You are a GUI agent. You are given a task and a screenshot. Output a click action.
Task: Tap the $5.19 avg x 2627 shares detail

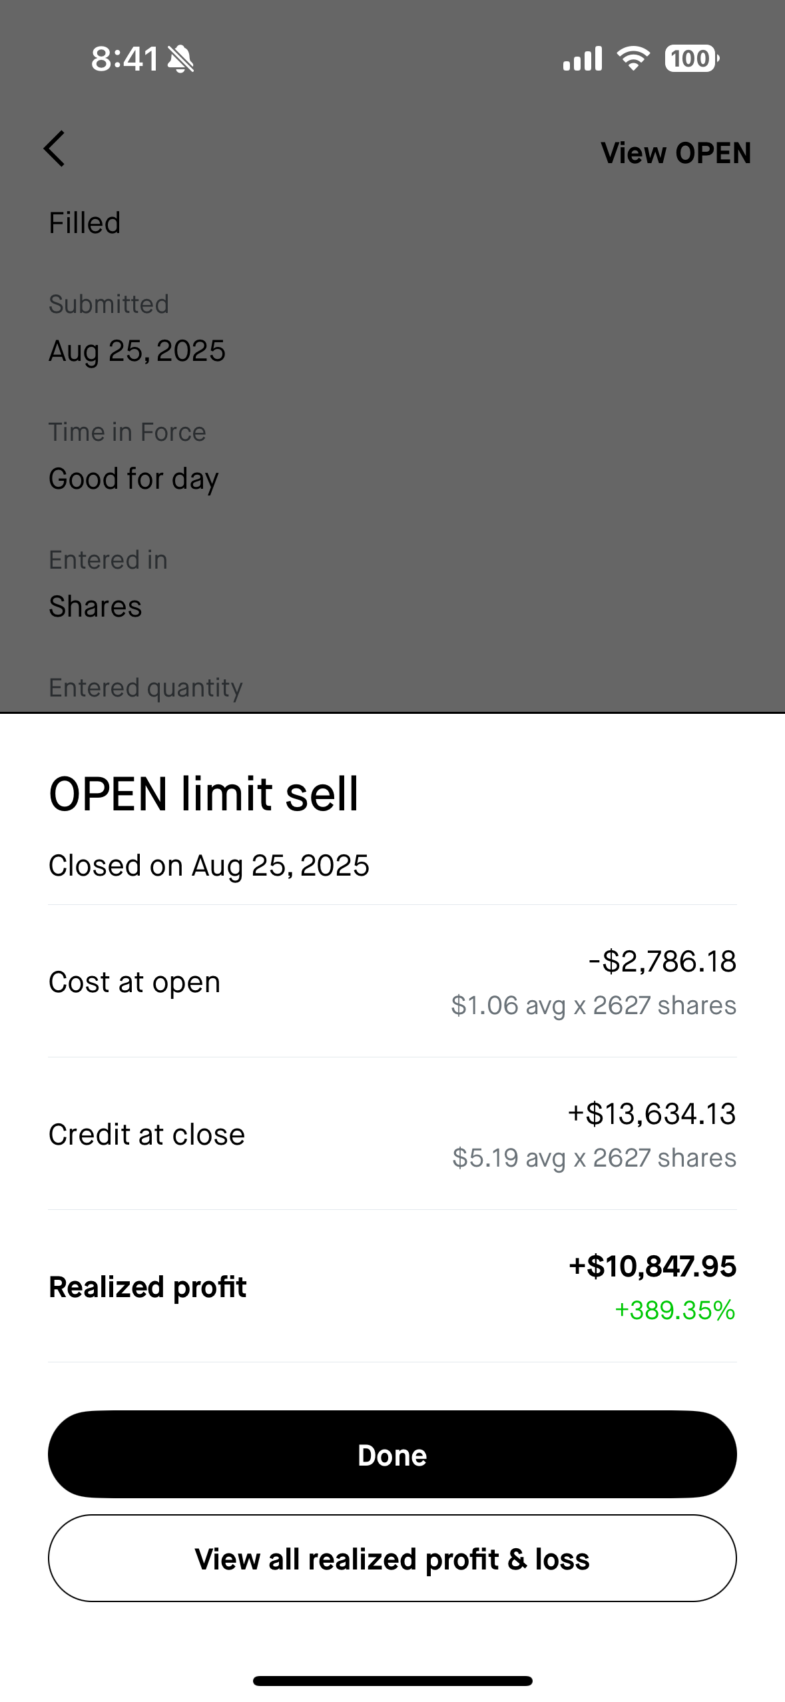(x=595, y=1158)
